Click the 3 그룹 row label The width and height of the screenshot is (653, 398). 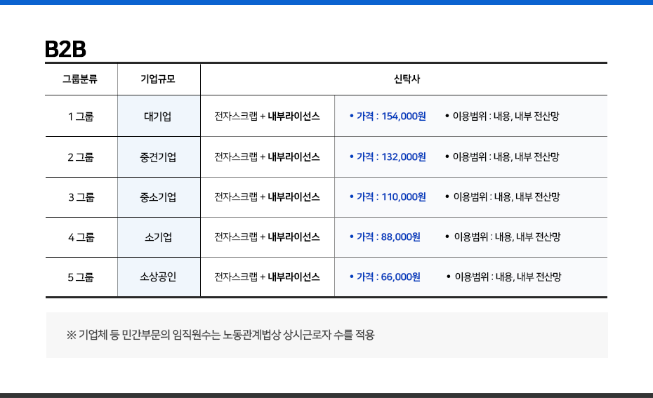(81, 197)
